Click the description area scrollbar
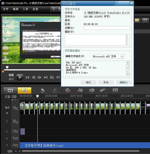The height and width of the screenshot is (154, 150). click(128, 40)
